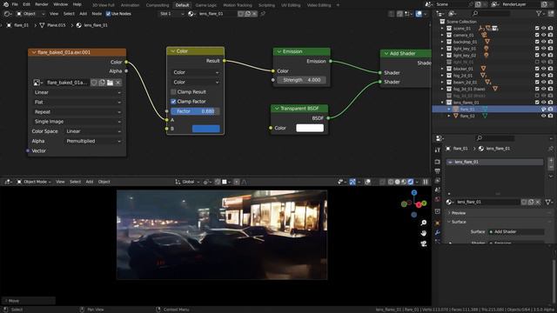Click the zoom magnifier viewport gizmo
Viewport: 557px width, 313px height.
424,223
